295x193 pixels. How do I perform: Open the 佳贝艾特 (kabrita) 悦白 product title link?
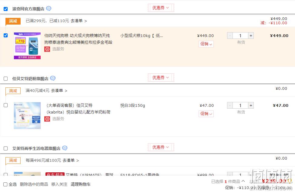(x=78, y=109)
